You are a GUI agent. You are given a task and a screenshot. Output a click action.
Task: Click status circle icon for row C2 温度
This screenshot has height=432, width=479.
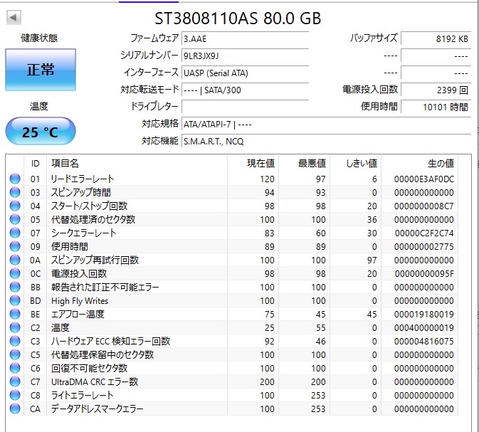pyautogui.click(x=15, y=327)
